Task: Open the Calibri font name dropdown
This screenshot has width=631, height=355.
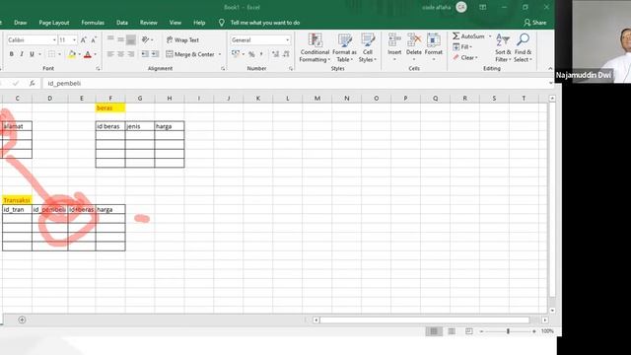Action: (54, 39)
